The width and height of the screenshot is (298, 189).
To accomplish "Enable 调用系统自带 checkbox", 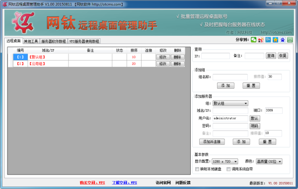I will (x=228, y=169).
